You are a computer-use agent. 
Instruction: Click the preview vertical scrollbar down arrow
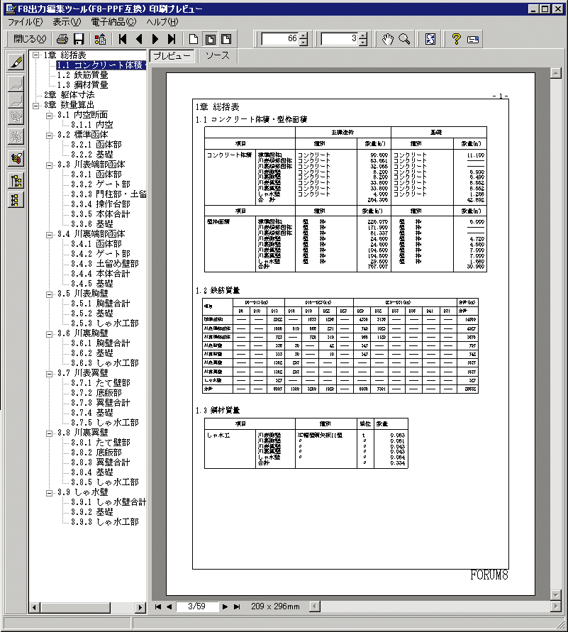[556, 595]
